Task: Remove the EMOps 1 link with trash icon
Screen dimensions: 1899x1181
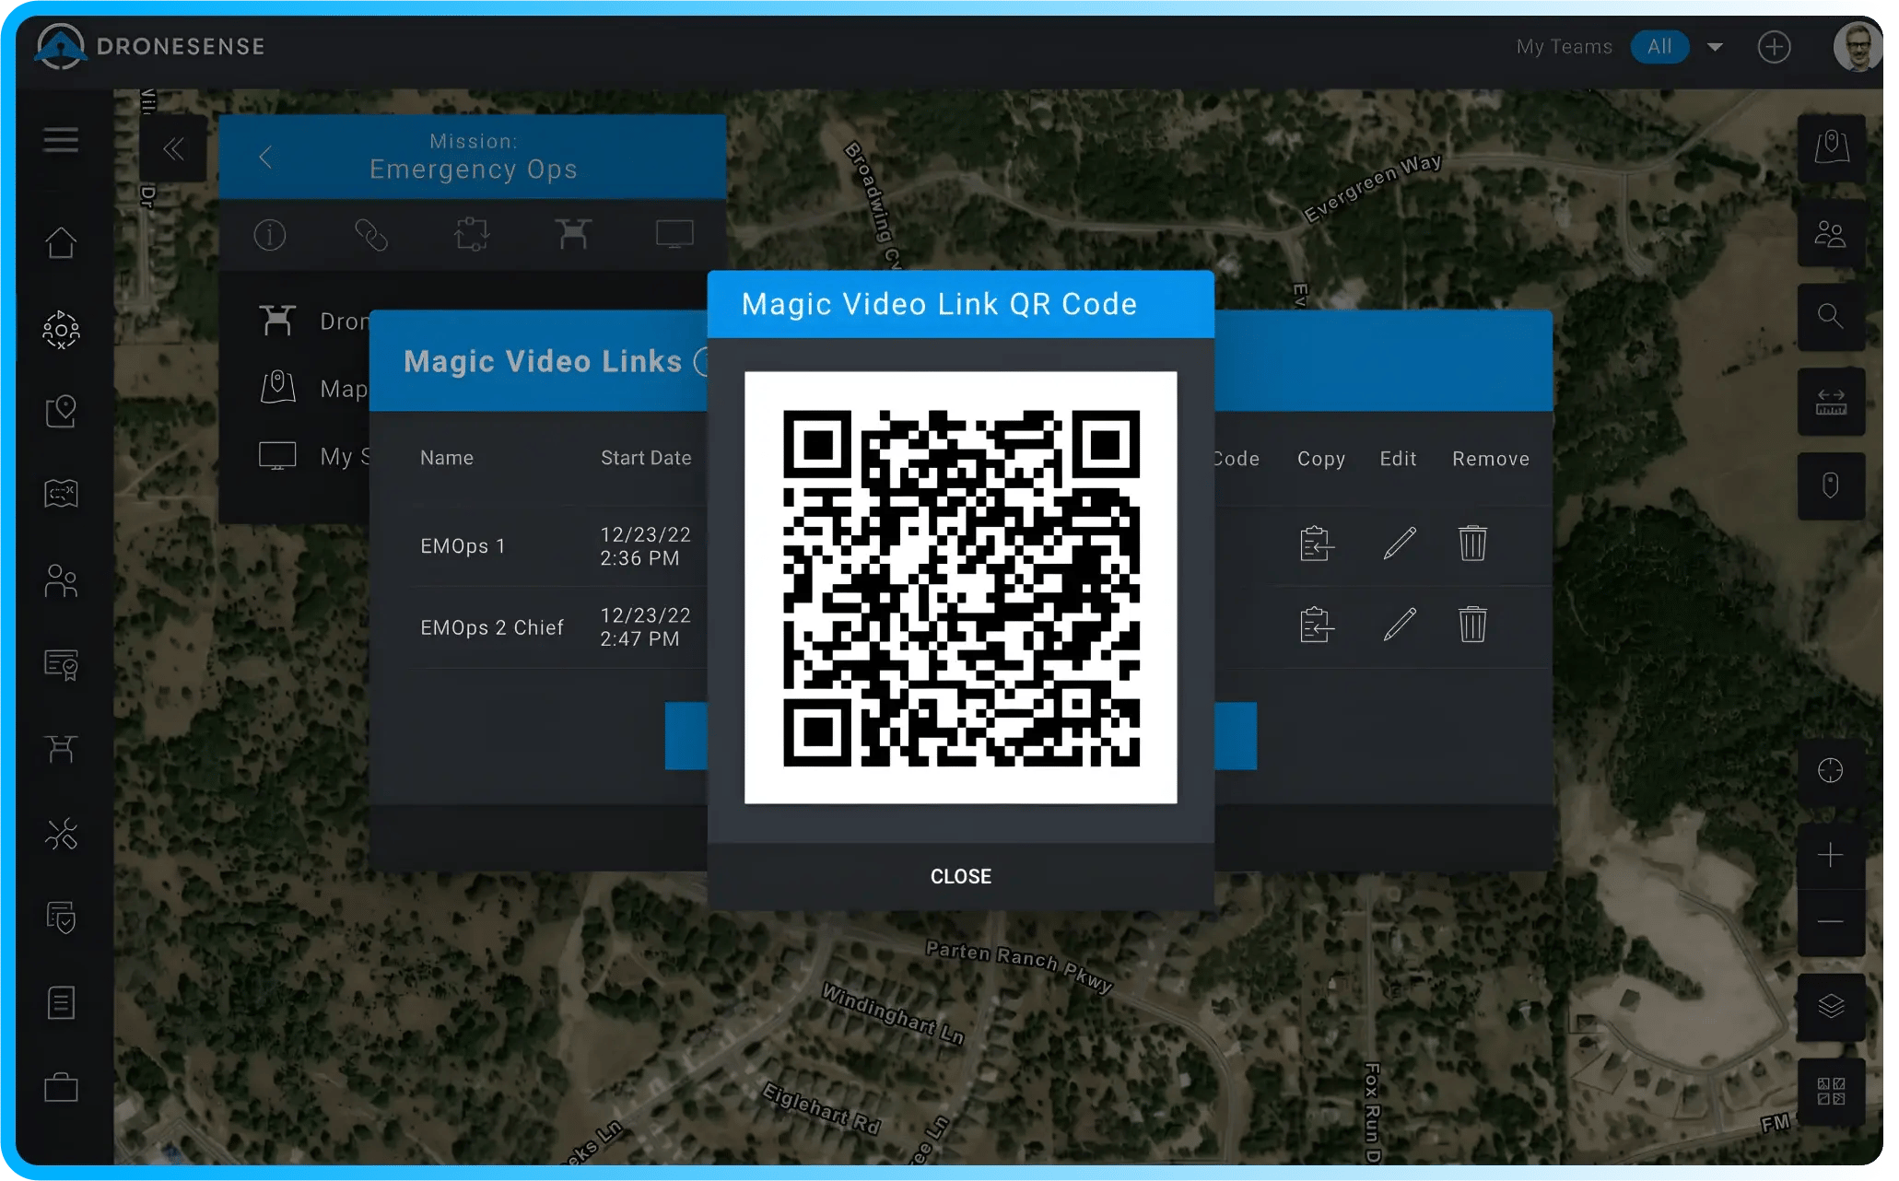Action: click(1472, 544)
